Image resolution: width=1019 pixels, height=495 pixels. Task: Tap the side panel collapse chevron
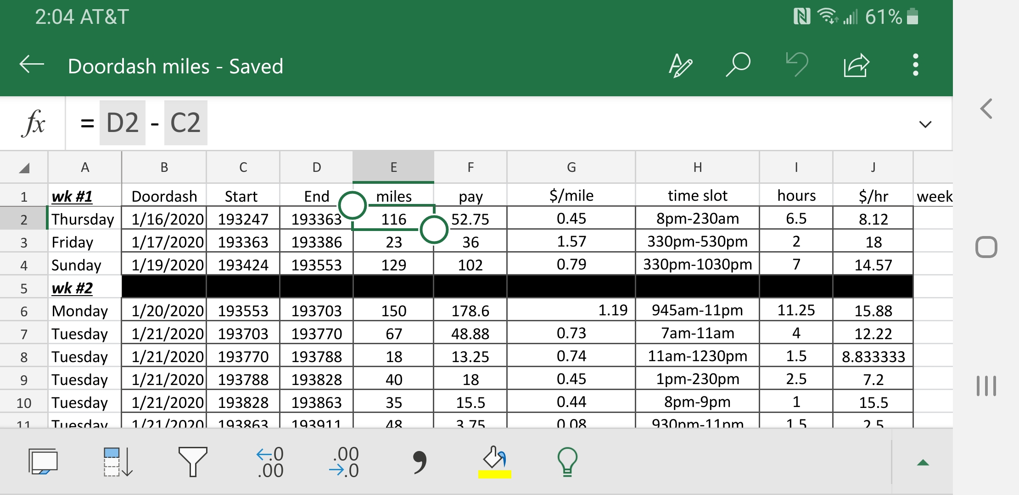[986, 109]
